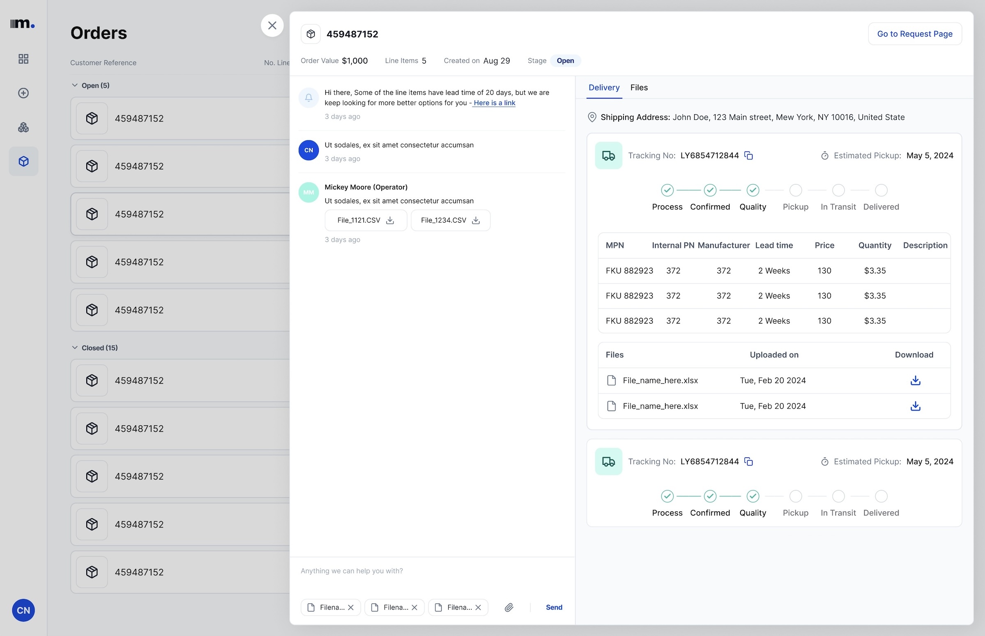The image size is (985, 636).
Task: Select last Closed order row 459487152
Action: pyautogui.click(x=180, y=572)
